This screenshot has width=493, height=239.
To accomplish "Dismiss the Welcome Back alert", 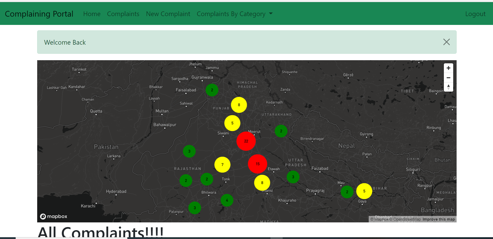I will 446,42.
